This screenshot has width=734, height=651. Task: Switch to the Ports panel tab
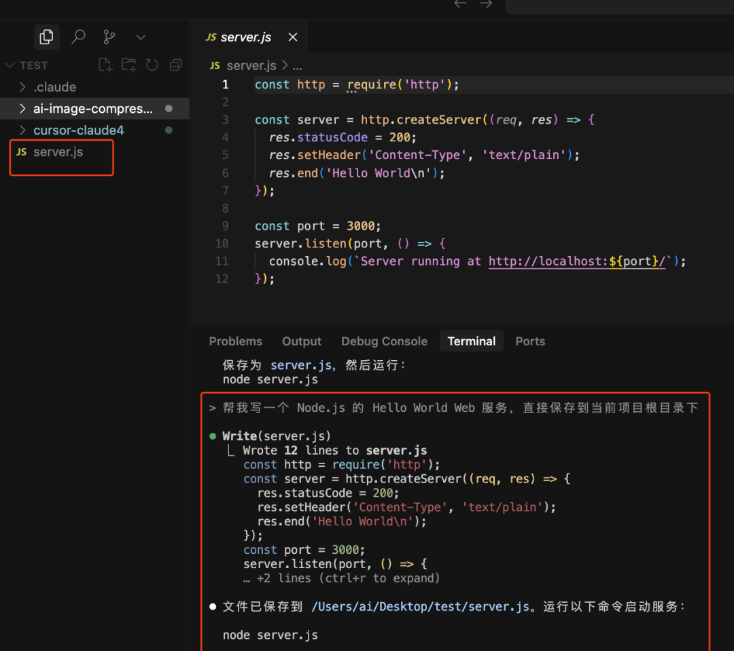[x=530, y=341]
